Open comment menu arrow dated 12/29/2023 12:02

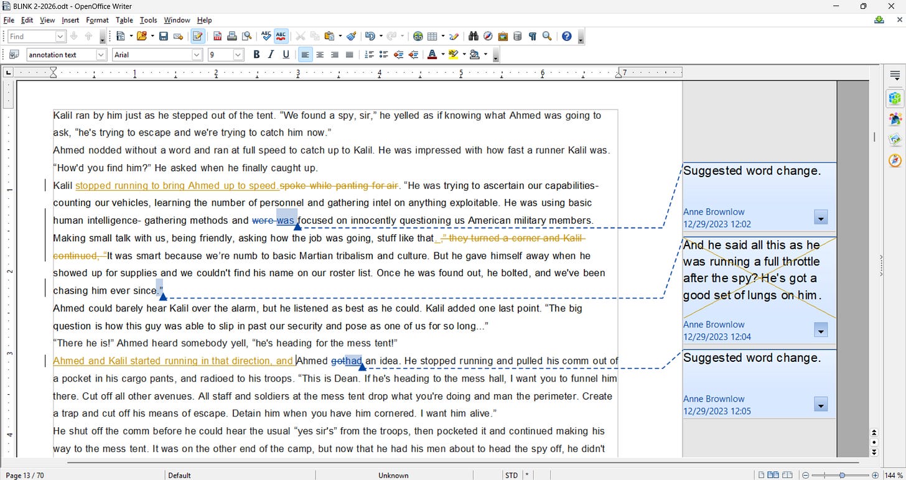point(821,217)
